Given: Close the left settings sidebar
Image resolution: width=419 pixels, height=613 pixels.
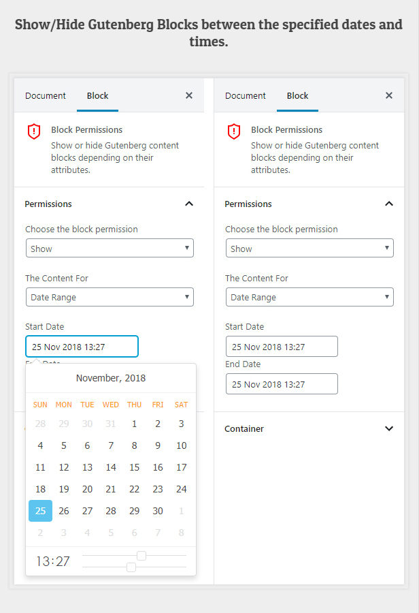Looking at the screenshot, I should 189,95.
